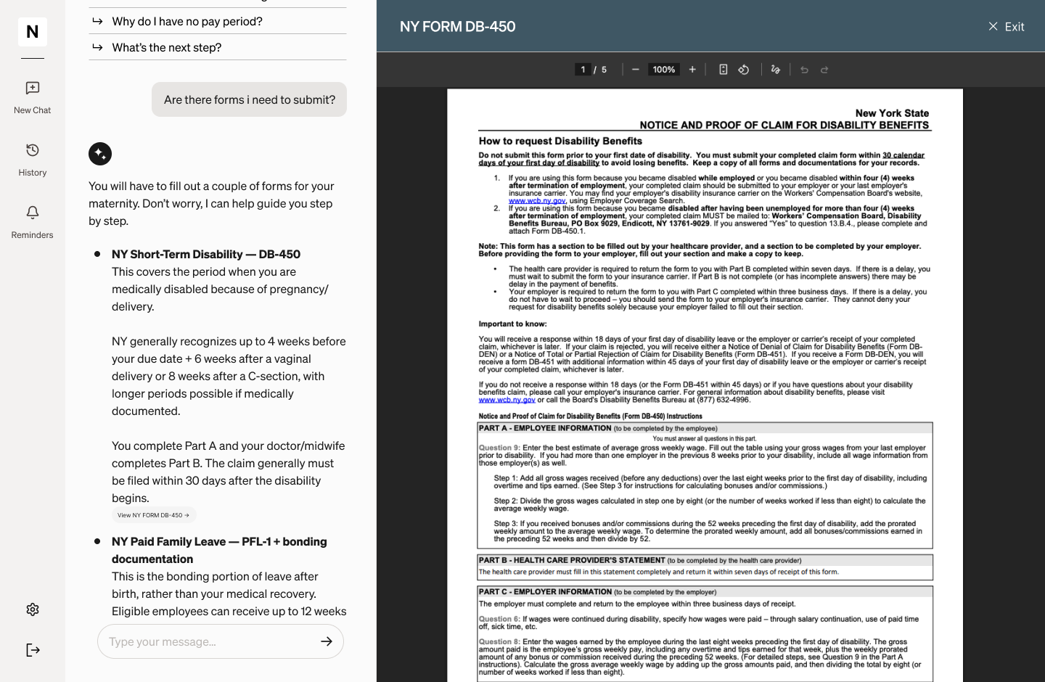Click the fit-to-page icon in PDF toolbar
This screenshot has width=1045, height=682.
[x=724, y=70]
